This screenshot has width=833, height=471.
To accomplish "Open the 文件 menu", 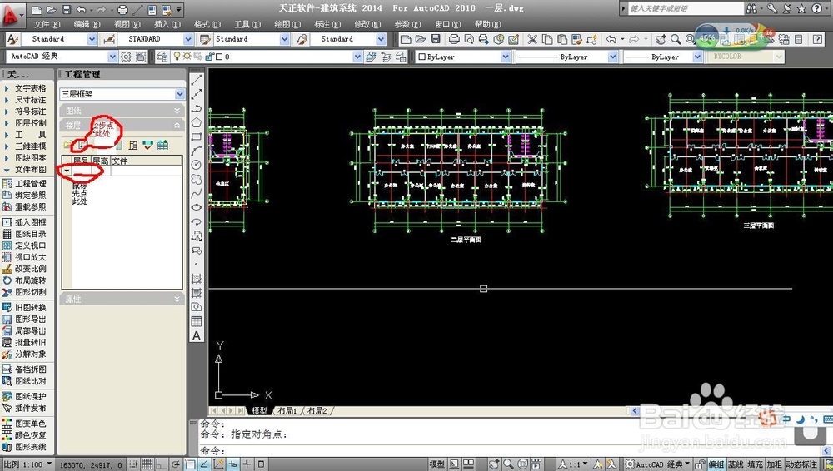I will (x=47, y=24).
